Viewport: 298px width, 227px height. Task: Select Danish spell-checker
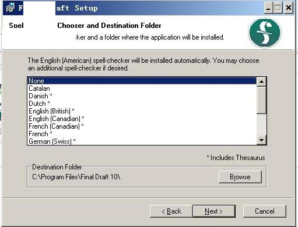(142, 96)
